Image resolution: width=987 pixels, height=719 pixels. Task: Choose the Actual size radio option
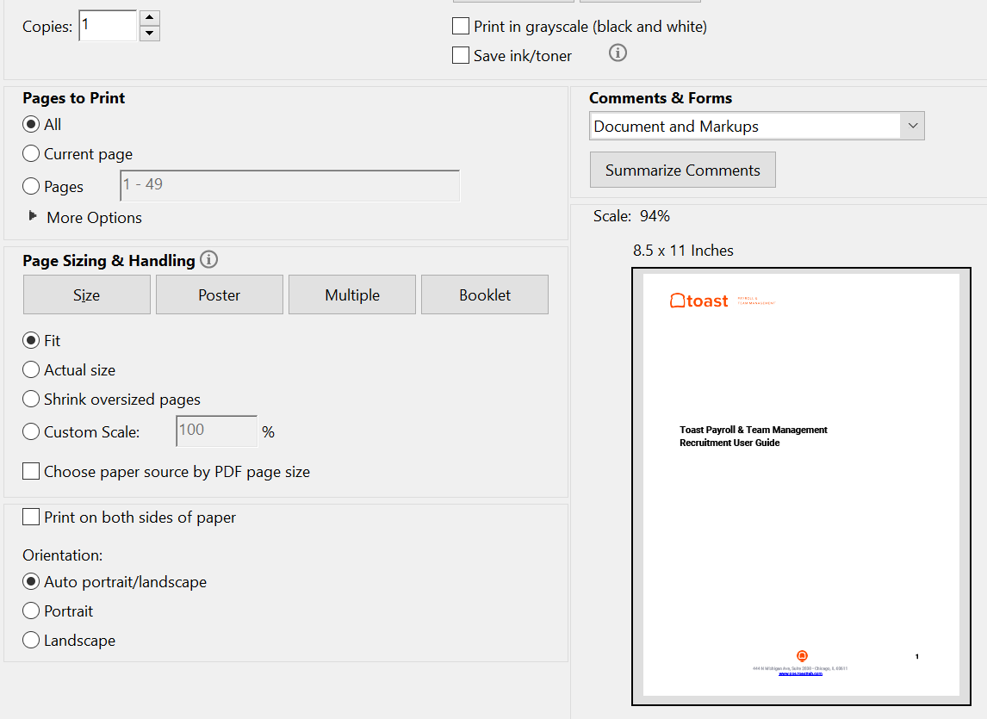tap(31, 369)
